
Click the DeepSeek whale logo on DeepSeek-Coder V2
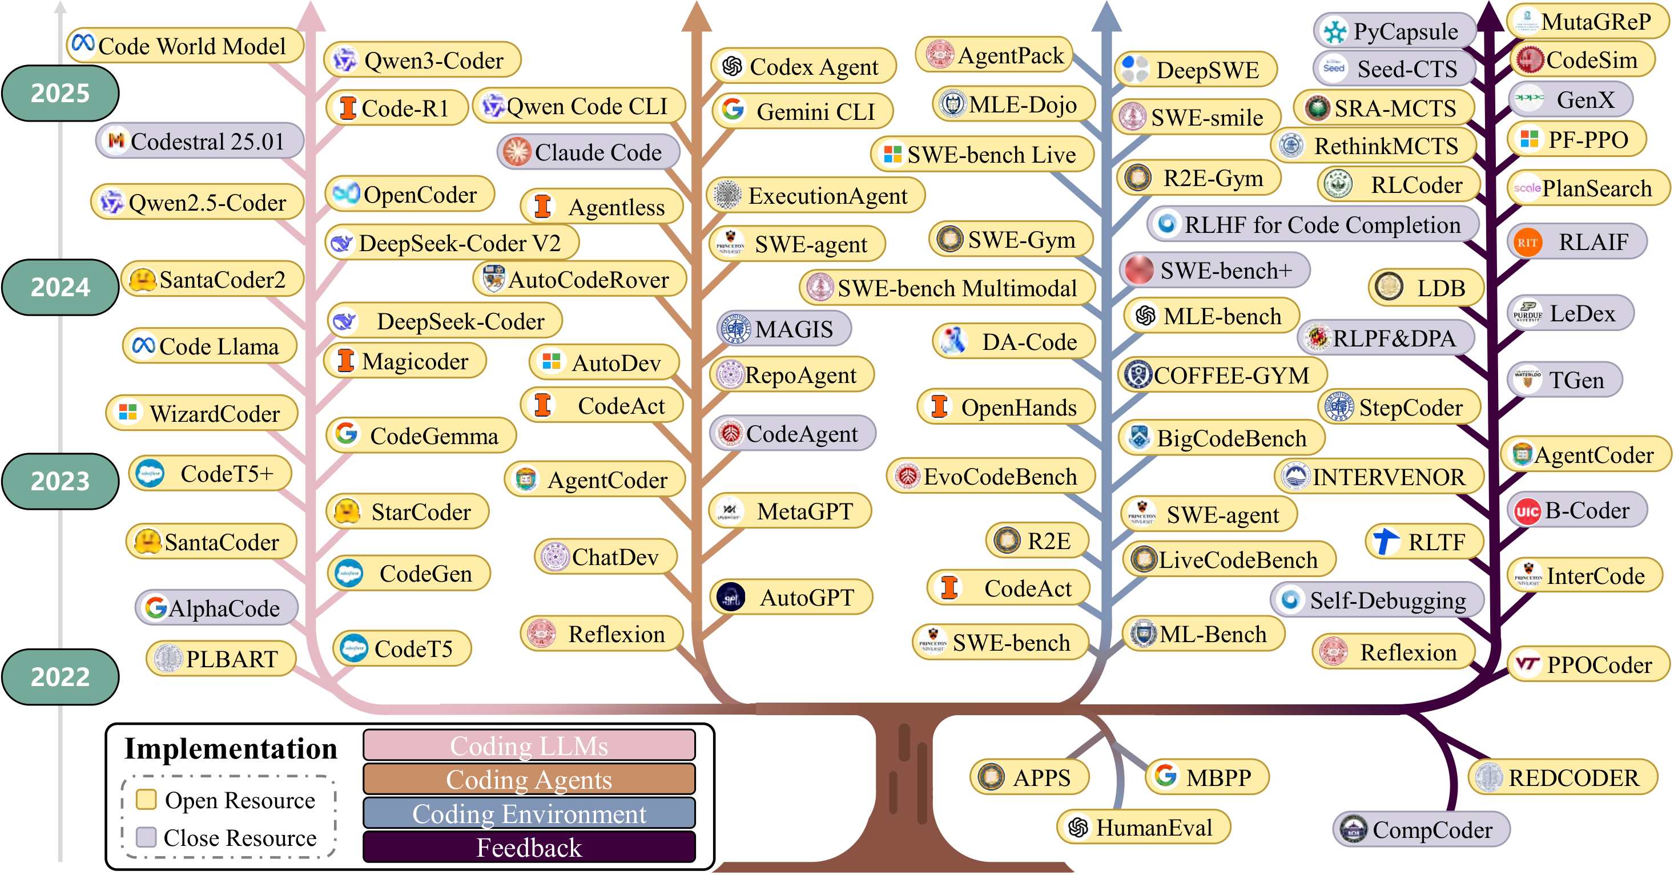pos(342,243)
